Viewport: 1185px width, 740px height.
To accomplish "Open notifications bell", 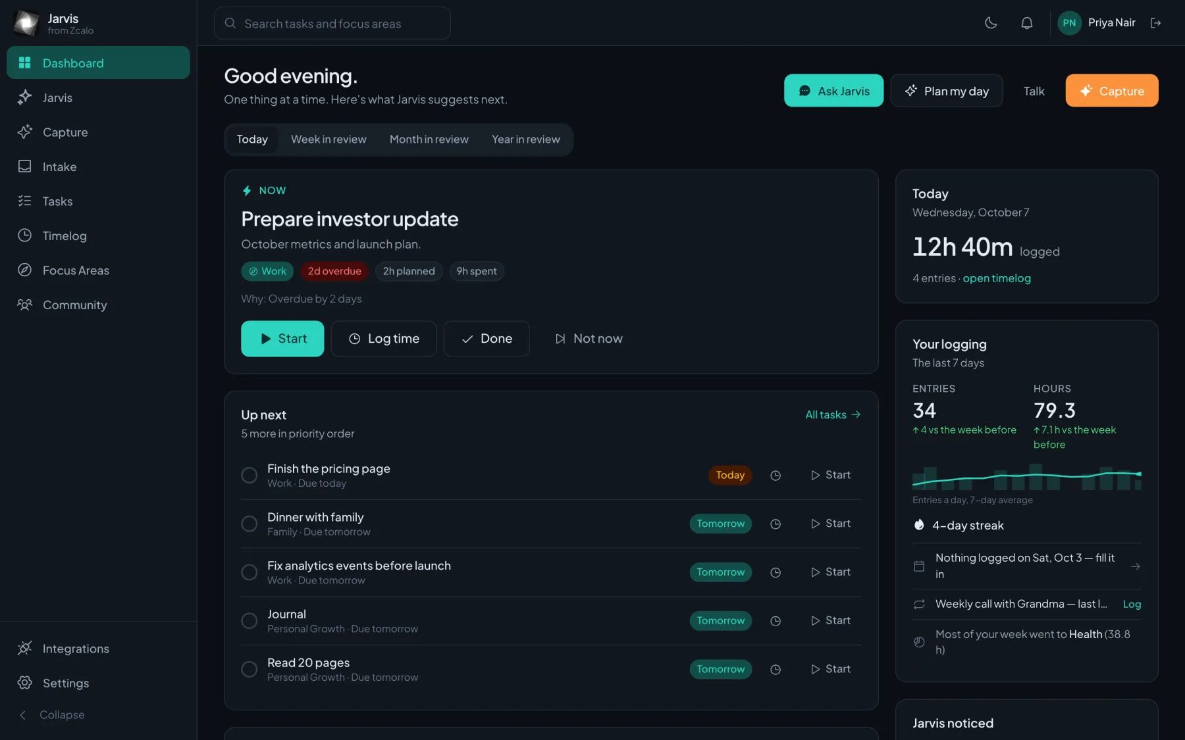I will [x=1026, y=23].
